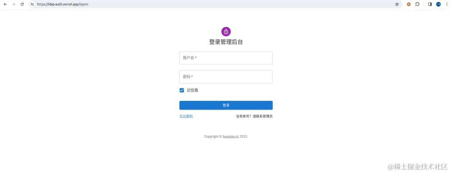Open the huoyijie.cn copyright link

[x=231, y=137]
